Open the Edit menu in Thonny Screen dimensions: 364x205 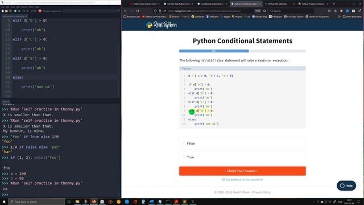pos(7,7)
